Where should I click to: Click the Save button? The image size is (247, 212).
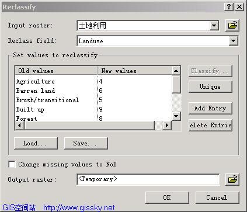[86, 143]
